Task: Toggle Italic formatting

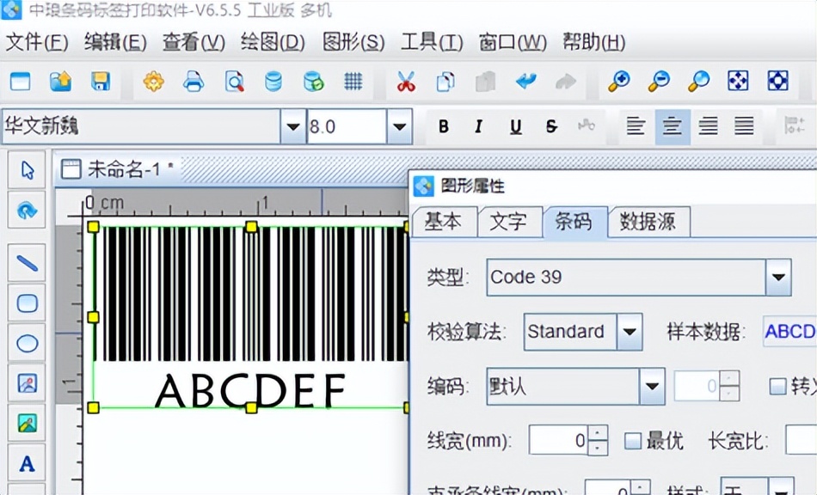Action: [x=479, y=126]
